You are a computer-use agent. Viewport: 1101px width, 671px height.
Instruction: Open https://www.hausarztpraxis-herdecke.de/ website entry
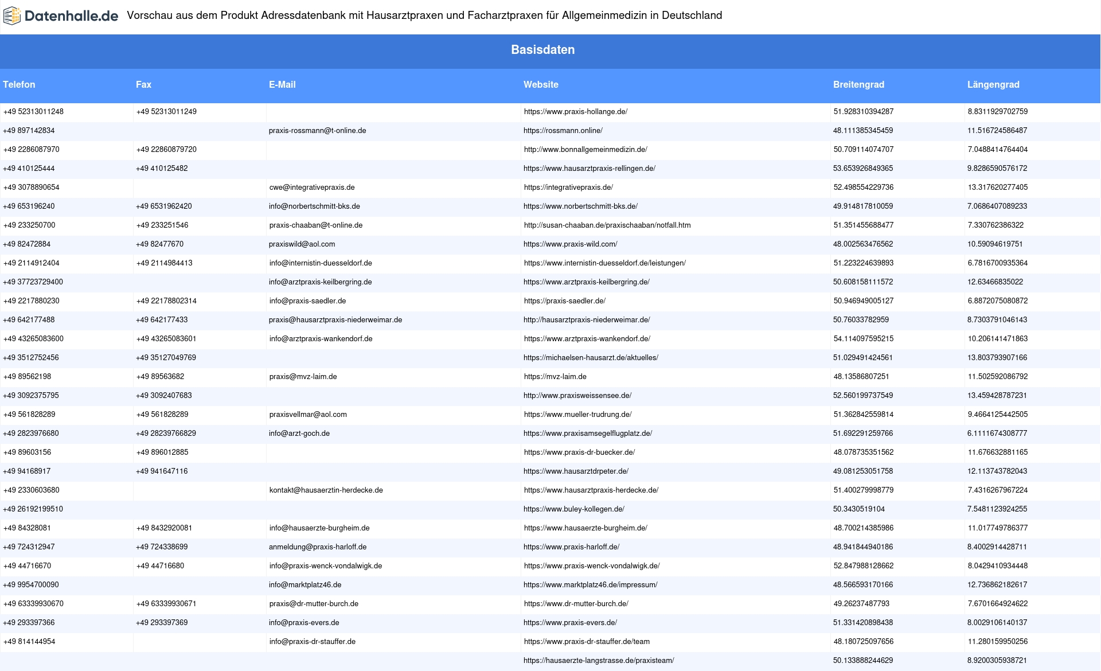pos(591,490)
